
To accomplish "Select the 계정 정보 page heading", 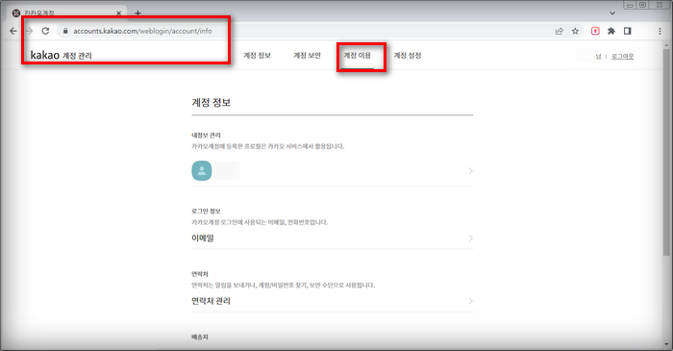I will click(212, 103).
